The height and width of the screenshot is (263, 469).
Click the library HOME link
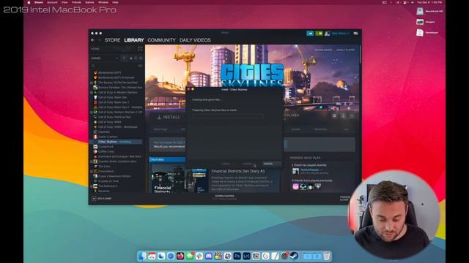point(95,49)
